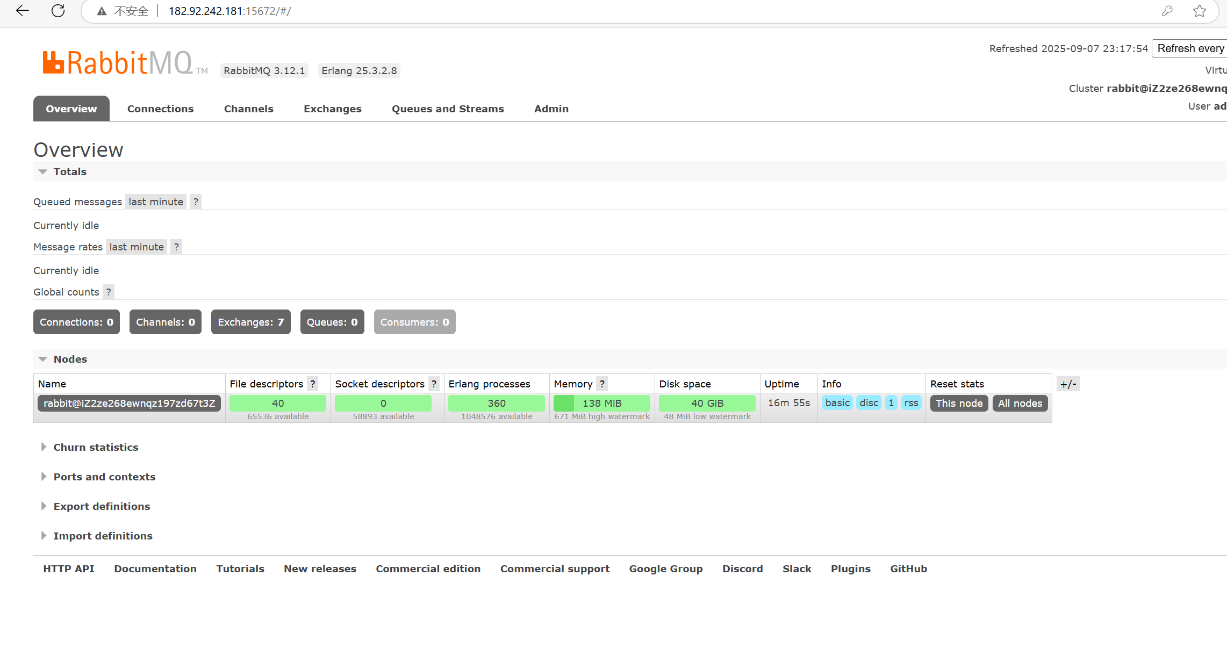Viewport: 1227px width, 662px height.
Task: Click the '1' info tag
Action: (891, 402)
